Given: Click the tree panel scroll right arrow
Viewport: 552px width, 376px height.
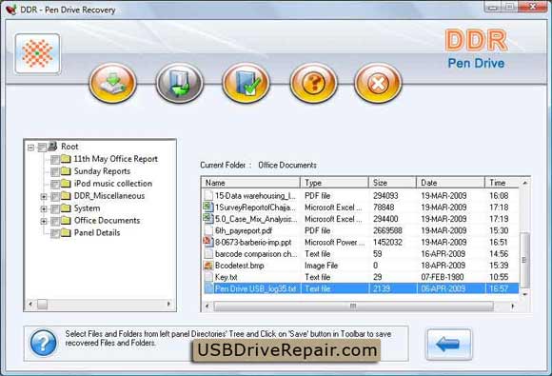Looking at the screenshot, I should click(x=169, y=304).
